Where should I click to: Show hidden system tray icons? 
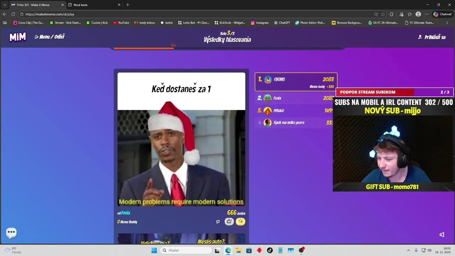pos(408,250)
